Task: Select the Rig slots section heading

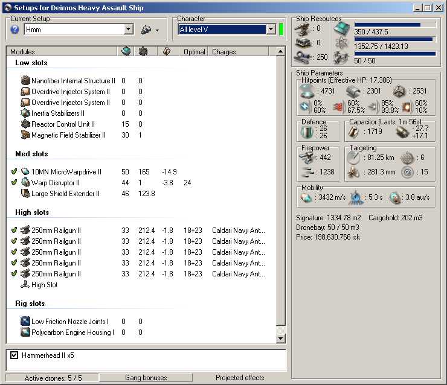Action: [30, 304]
